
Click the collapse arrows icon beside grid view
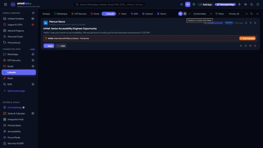pyautogui.click(x=190, y=14)
